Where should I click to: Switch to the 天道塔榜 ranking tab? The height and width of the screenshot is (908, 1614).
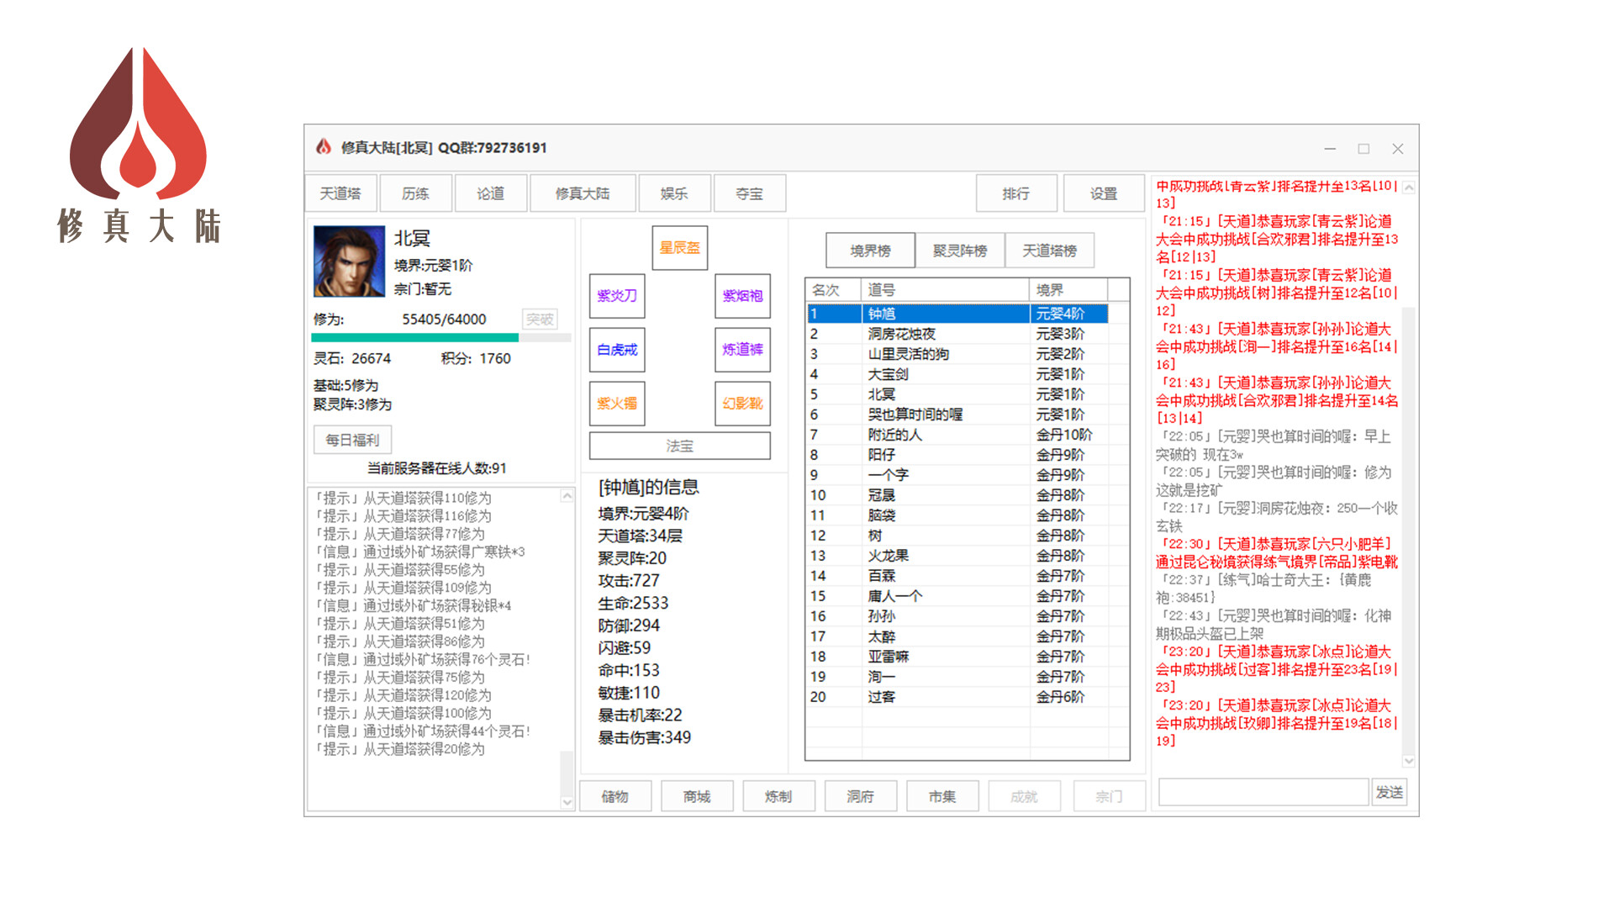1051,250
